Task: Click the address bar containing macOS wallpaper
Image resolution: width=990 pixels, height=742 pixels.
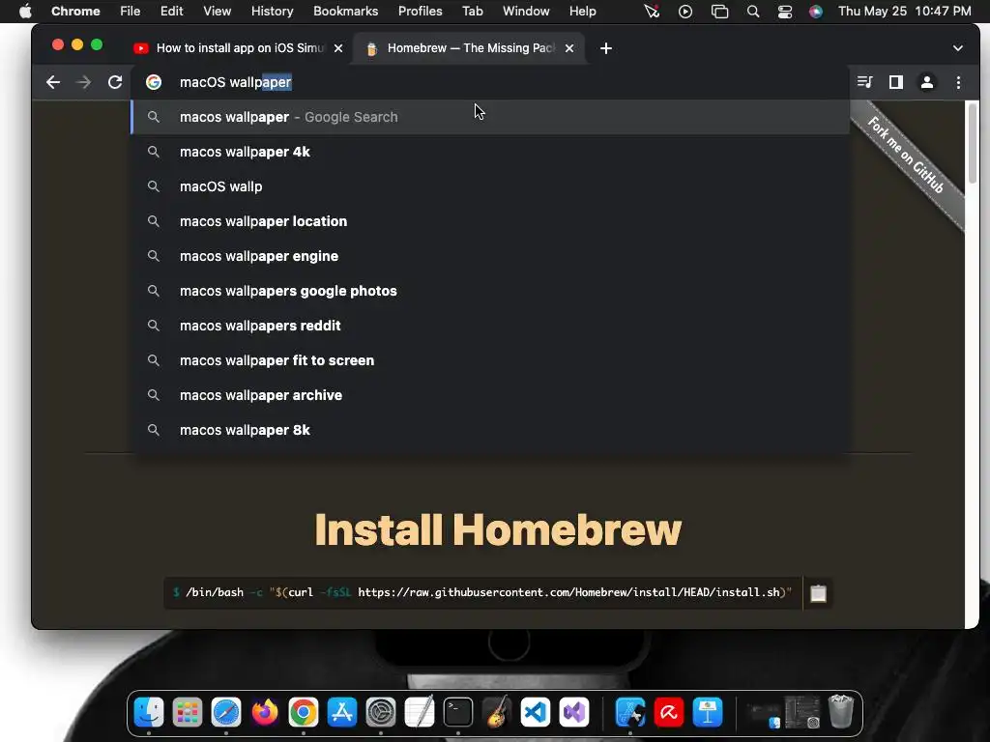Action: click(x=489, y=82)
